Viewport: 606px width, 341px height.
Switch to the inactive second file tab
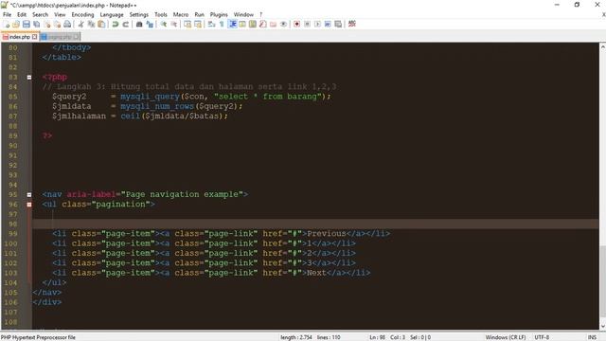[60, 37]
